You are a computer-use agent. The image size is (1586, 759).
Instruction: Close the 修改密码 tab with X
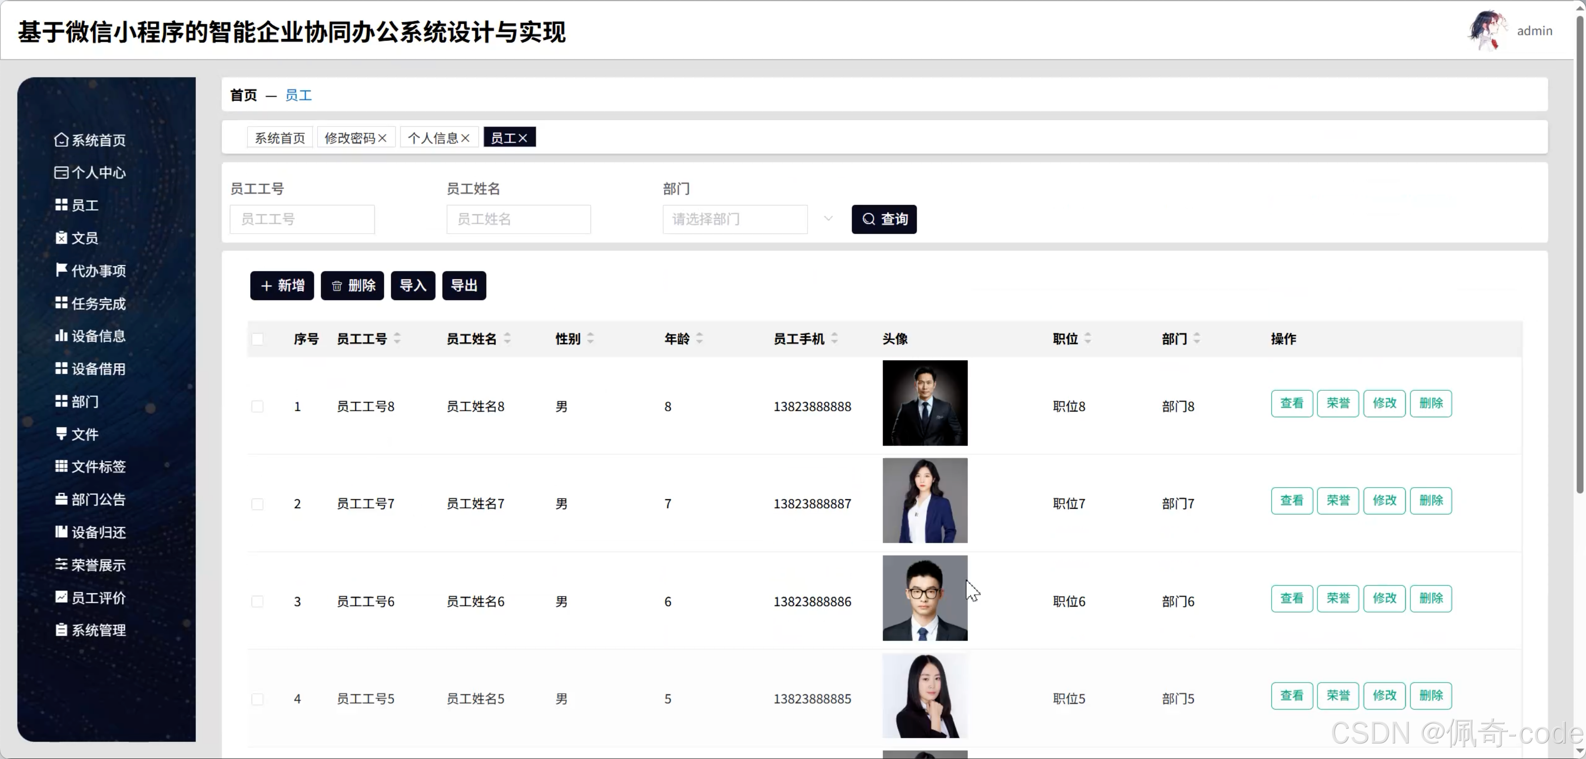click(x=382, y=138)
